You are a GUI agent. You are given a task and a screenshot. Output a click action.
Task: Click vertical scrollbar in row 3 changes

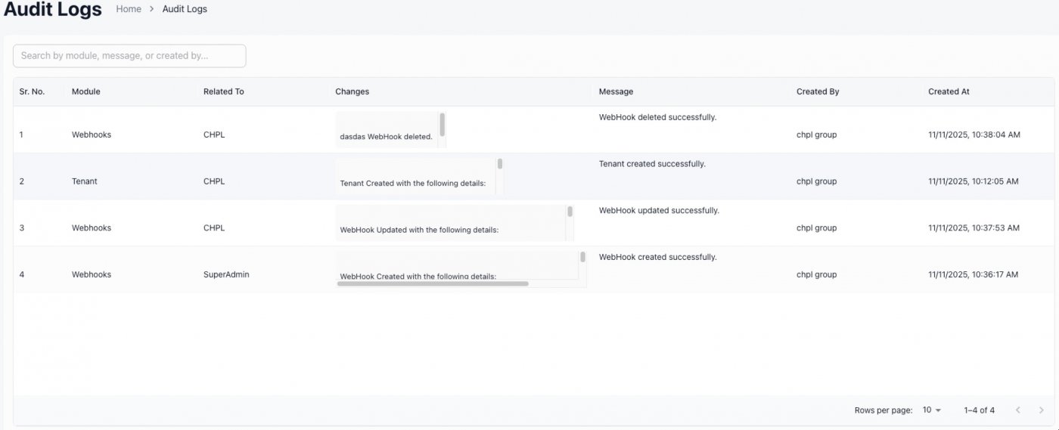pos(570,212)
